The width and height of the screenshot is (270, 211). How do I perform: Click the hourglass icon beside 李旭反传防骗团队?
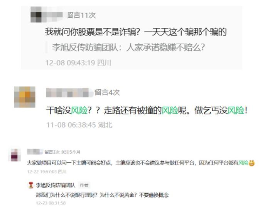[x=31, y=185]
